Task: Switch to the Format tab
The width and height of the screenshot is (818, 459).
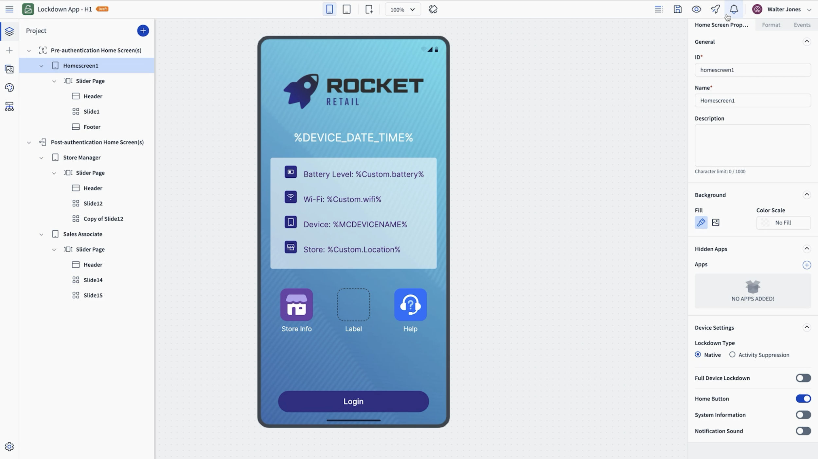Action: pos(771,25)
